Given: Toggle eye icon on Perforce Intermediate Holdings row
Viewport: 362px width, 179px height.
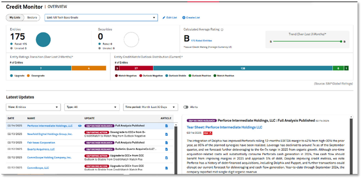Looking at the screenshot, I should click(79, 126).
